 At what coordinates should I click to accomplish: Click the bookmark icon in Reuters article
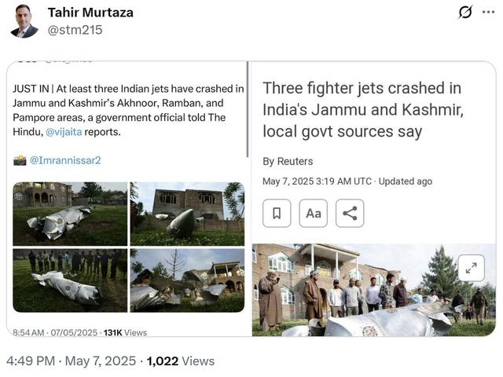click(x=277, y=213)
